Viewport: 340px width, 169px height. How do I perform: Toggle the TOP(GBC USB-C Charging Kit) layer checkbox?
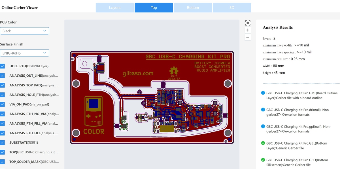click(x=3, y=152)
